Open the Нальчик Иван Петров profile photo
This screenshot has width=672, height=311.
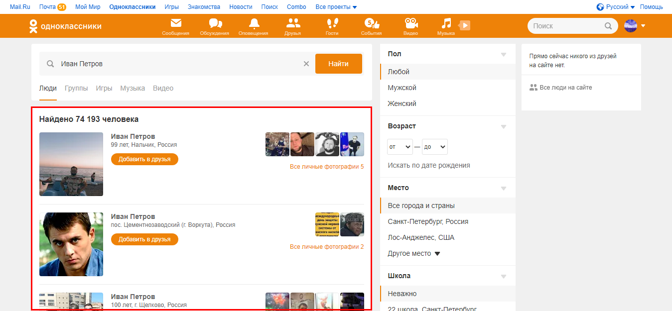click(x=71, y=164)
